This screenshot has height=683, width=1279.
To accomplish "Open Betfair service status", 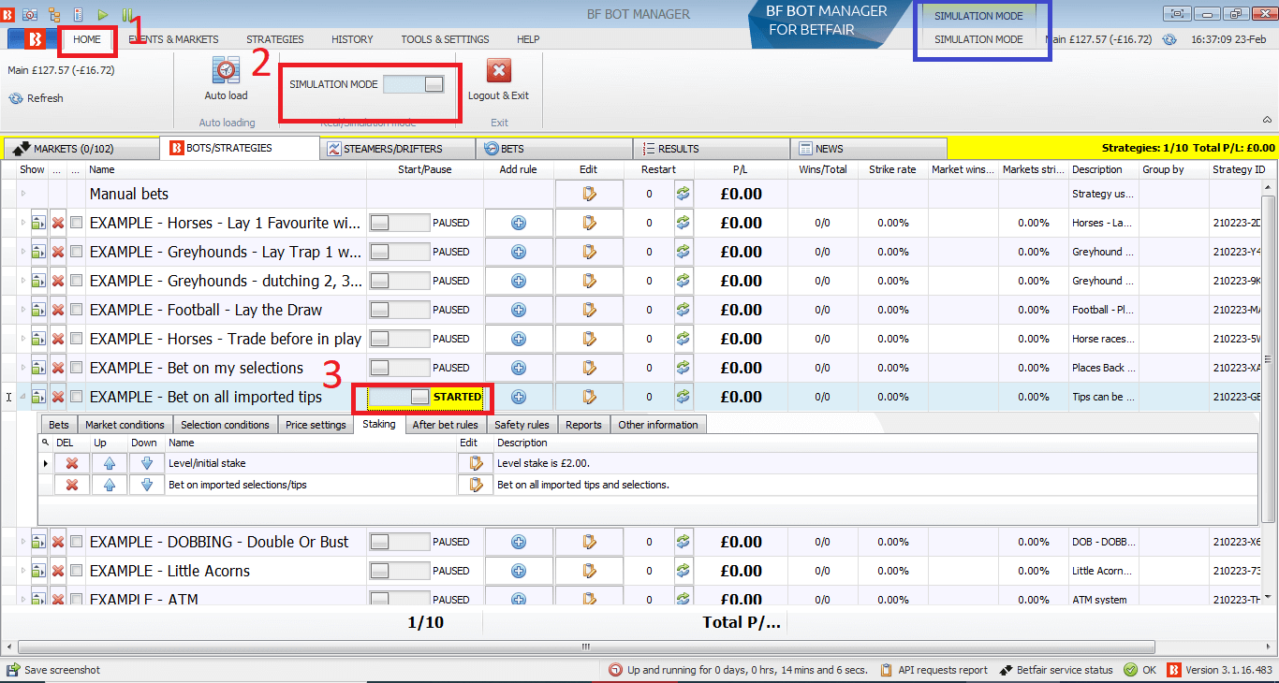I will point(1057,670).
